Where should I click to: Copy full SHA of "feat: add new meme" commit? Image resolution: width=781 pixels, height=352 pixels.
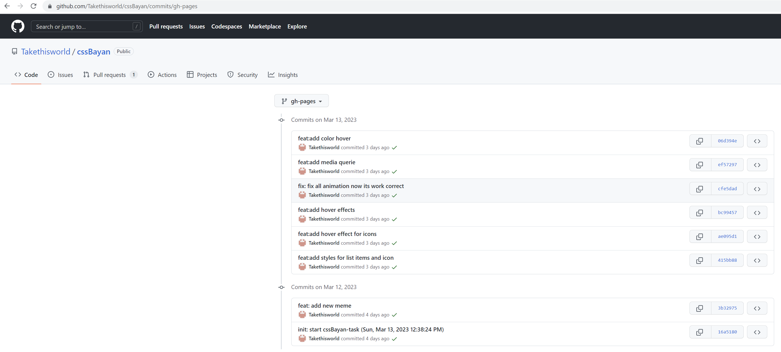700,308
